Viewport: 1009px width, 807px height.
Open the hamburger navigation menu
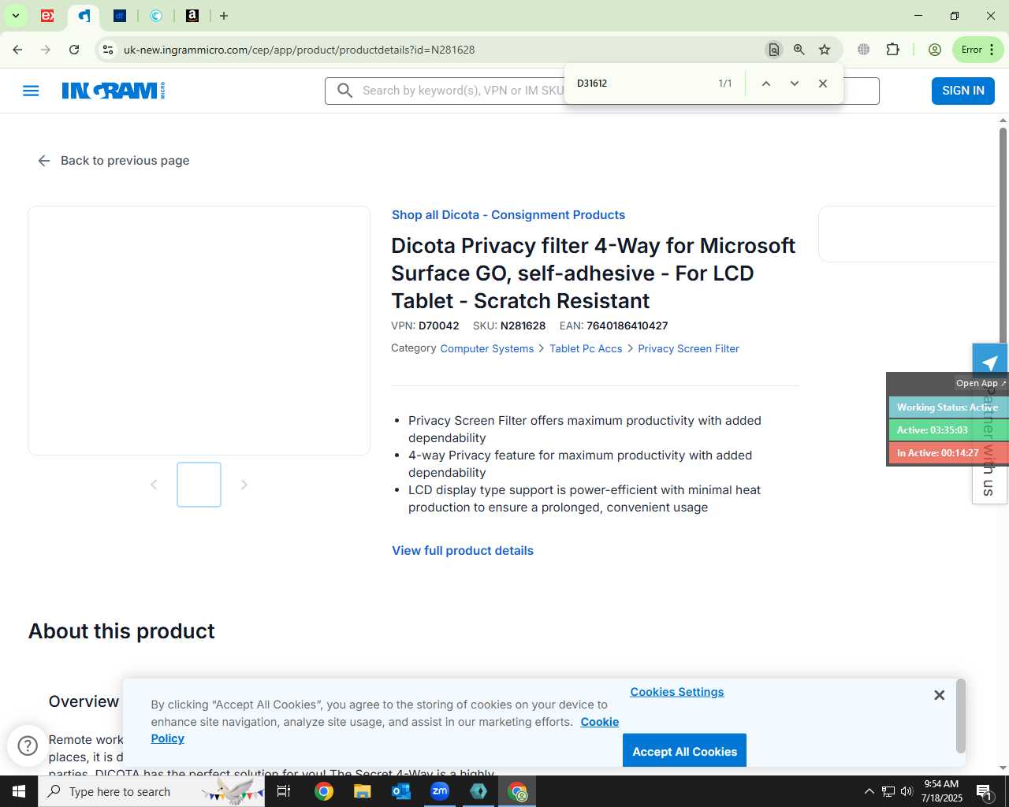31,91
